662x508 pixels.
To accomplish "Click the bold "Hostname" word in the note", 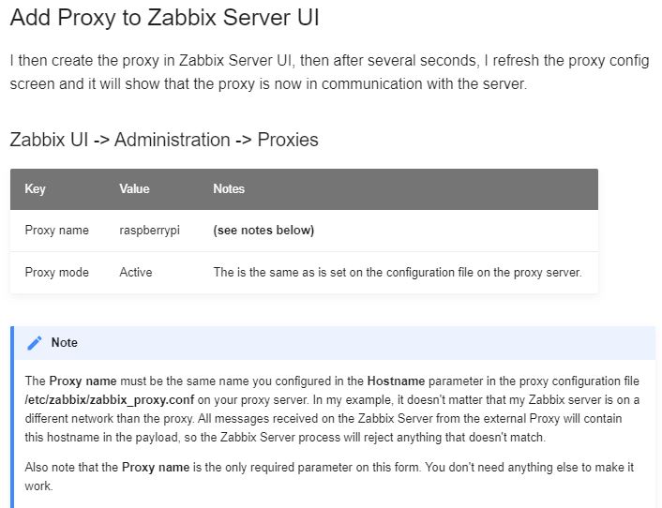I will 396,381.
